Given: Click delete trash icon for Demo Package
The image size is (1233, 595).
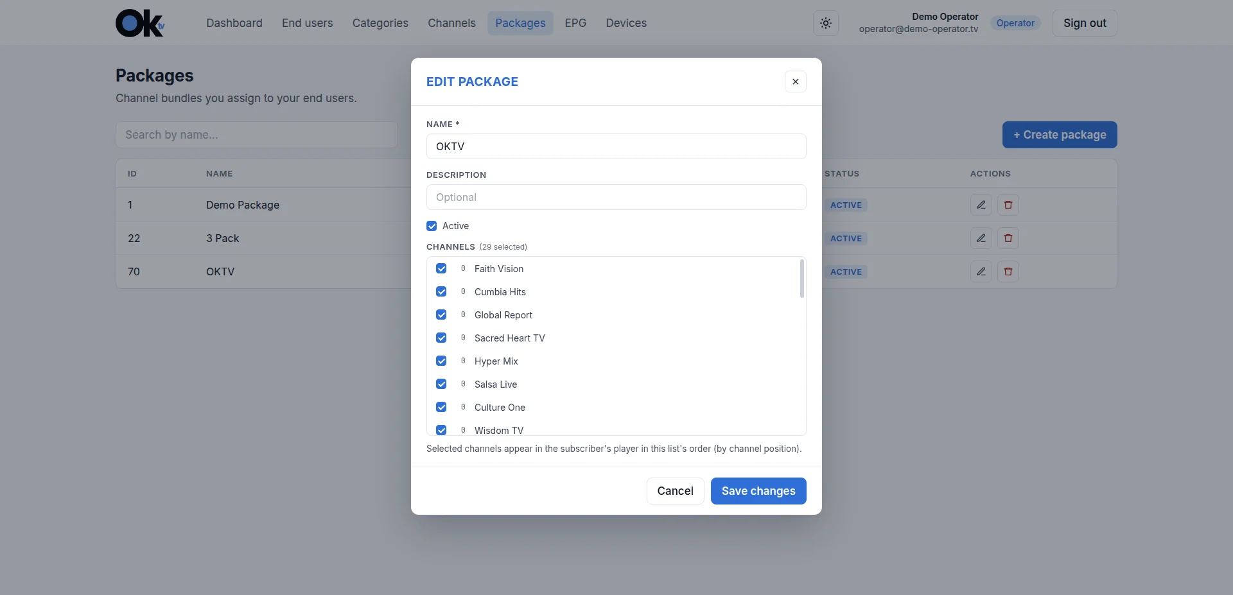Looking at the screenshot, I should [1008, 205].
